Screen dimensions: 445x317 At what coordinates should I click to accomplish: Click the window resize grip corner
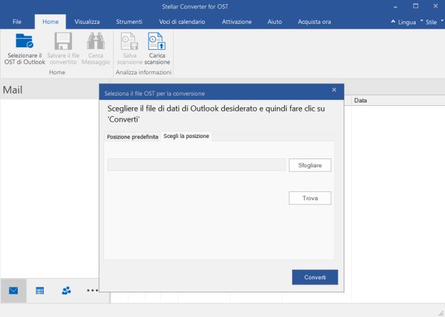[441, 313]
